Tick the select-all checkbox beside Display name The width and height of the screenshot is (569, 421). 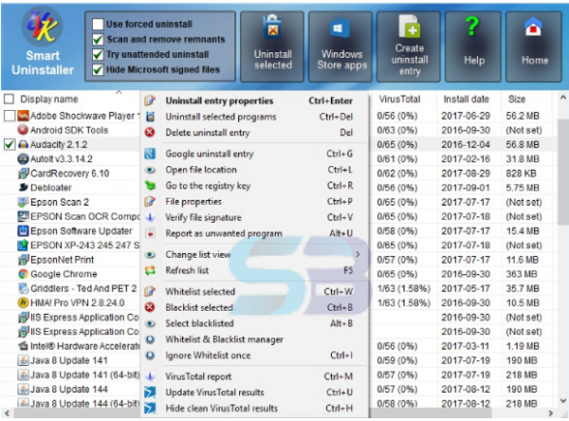[9, 99]
